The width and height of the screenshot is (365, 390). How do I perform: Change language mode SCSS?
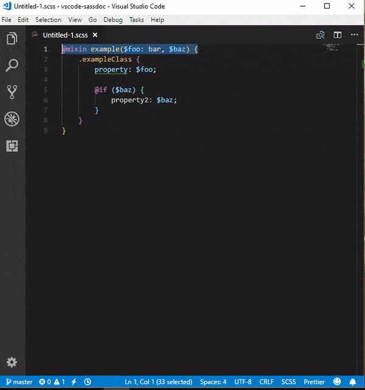(288, 381)
